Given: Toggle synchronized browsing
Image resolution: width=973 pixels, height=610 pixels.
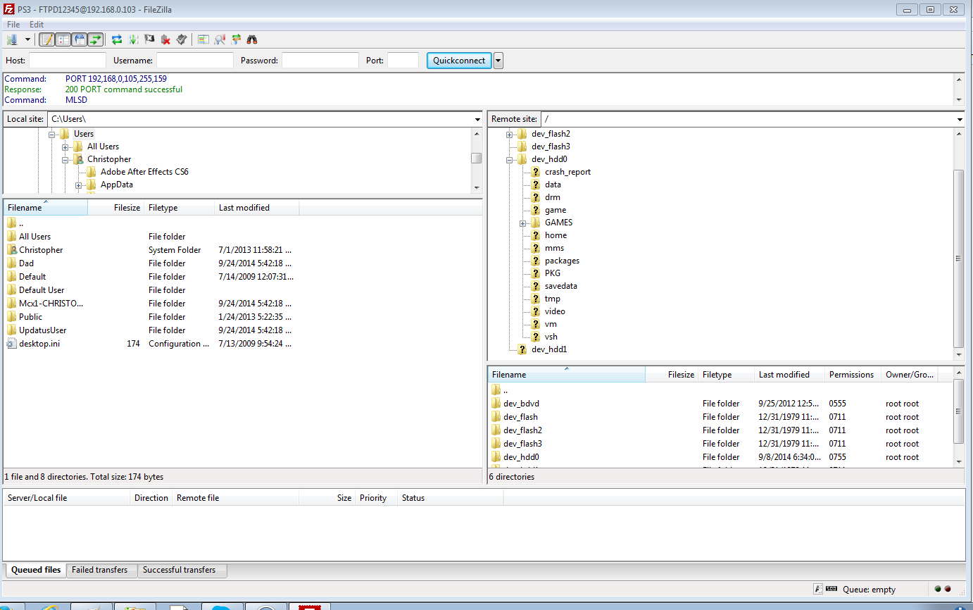Looking at the screenshot, I should [236, 39].
